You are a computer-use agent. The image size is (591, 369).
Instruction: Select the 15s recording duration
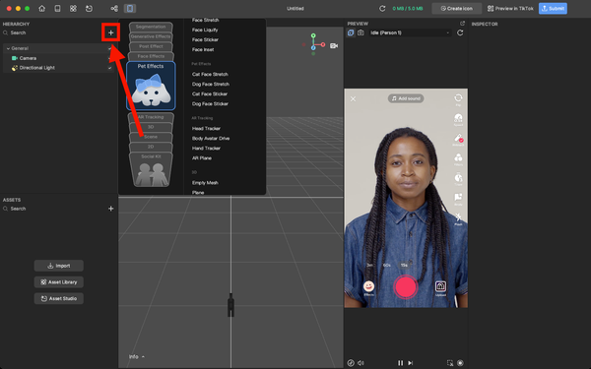click(x=404, y=265)
